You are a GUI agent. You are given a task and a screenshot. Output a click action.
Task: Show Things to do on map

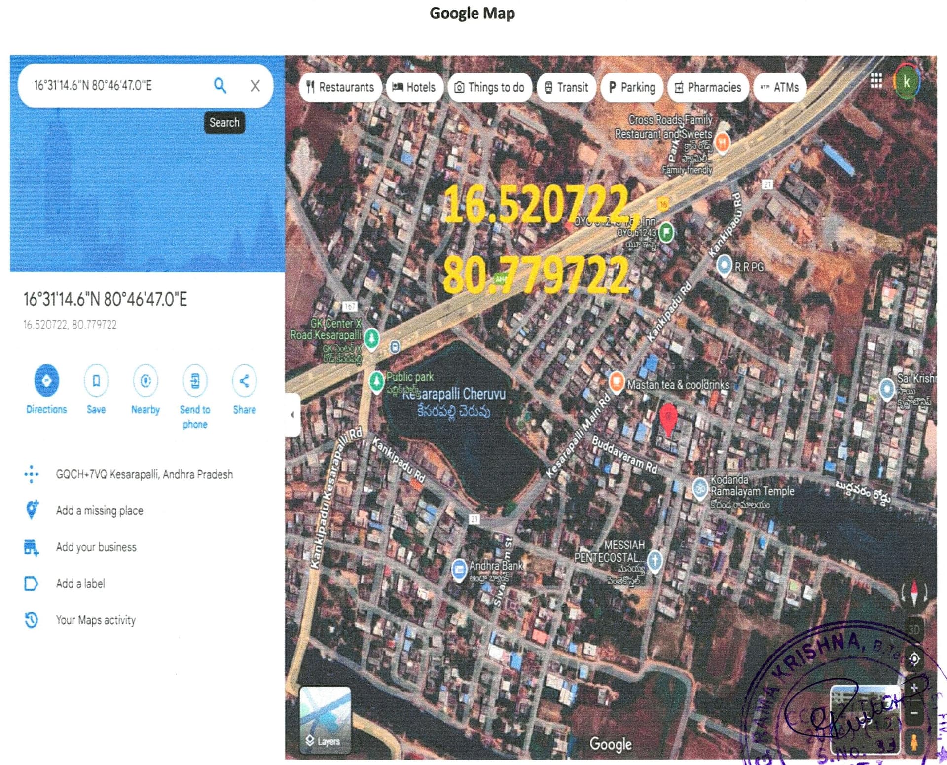pyautogui.click(x=490, y=87)
